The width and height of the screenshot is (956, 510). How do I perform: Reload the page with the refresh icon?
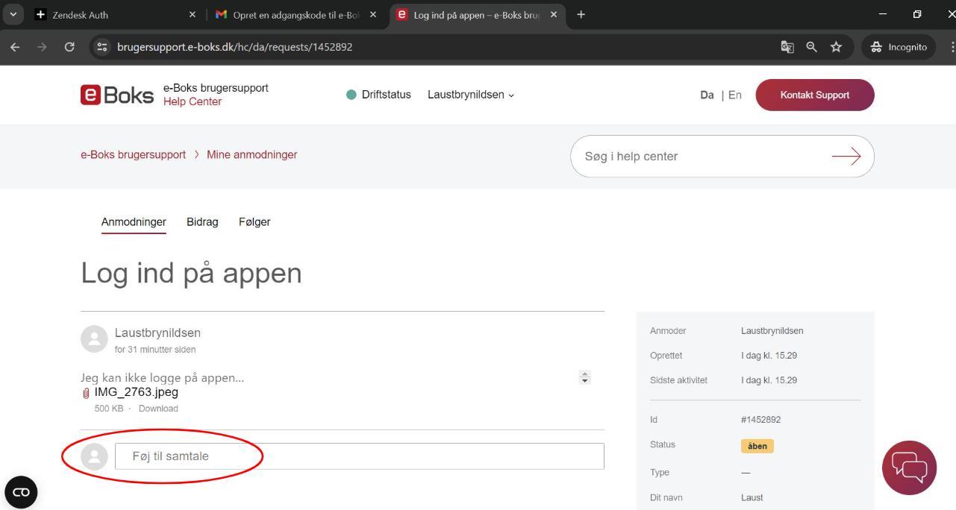[x=69, y=47]
